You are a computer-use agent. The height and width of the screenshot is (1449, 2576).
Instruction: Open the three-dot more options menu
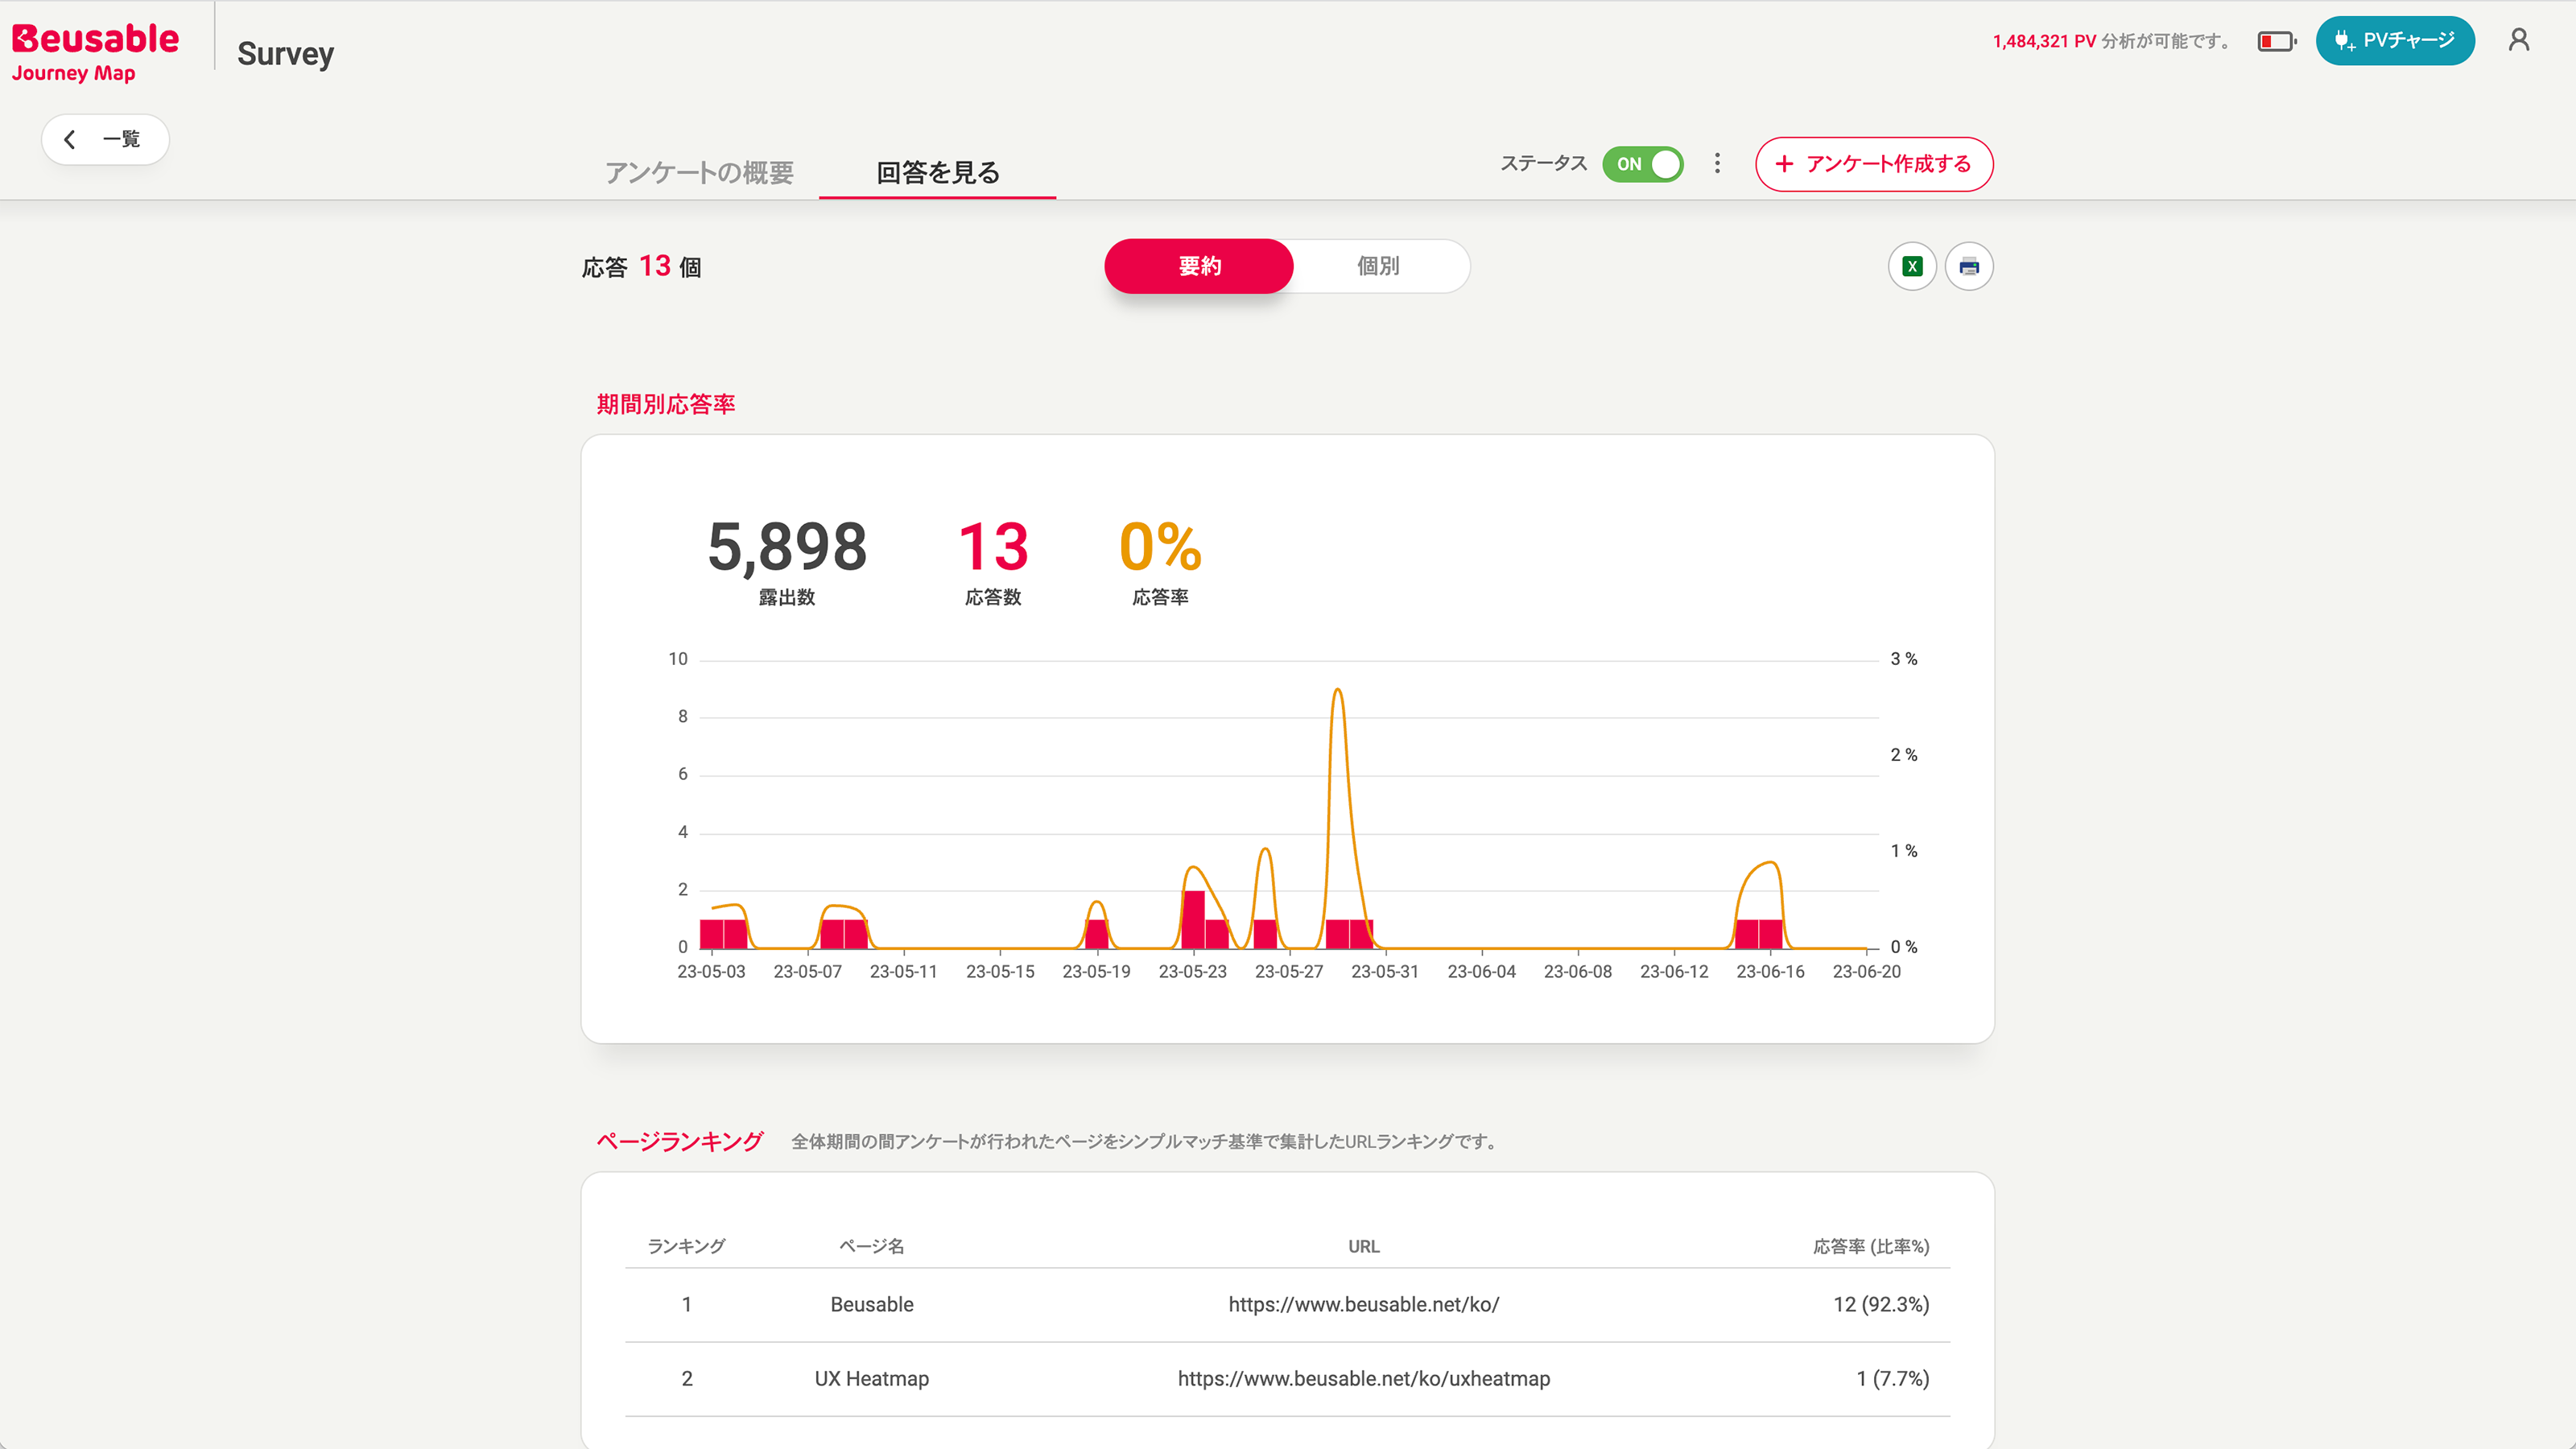1717,163
